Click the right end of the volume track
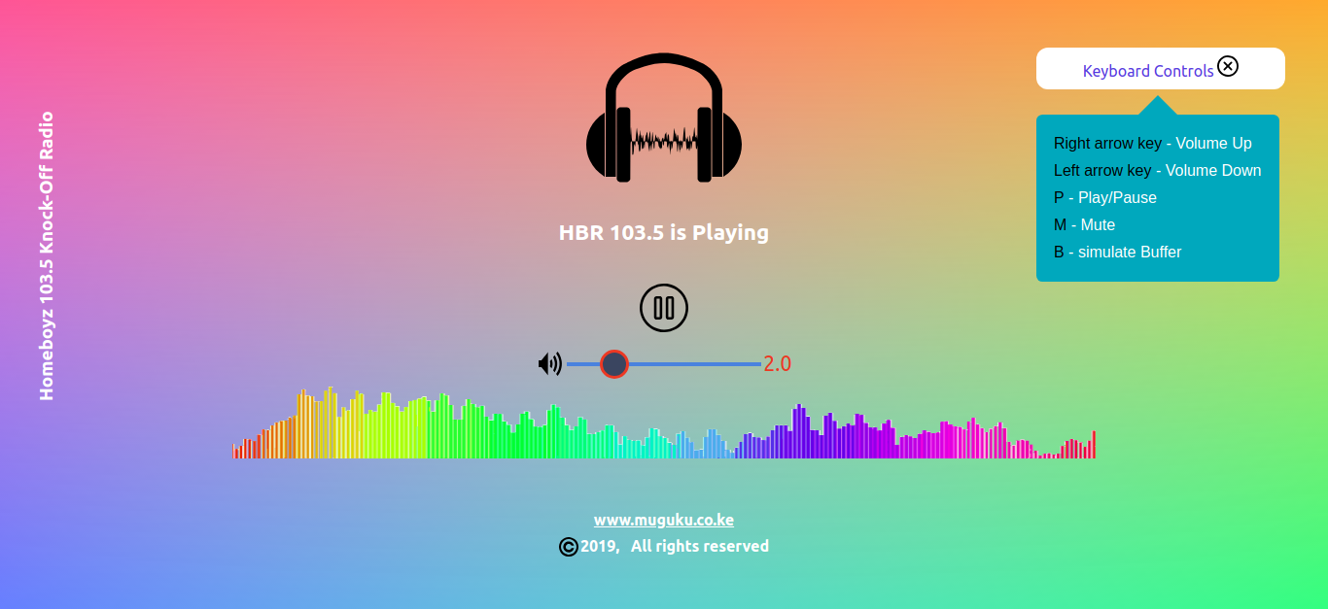This screenshot has height=609, width=1328. [758, 364]
